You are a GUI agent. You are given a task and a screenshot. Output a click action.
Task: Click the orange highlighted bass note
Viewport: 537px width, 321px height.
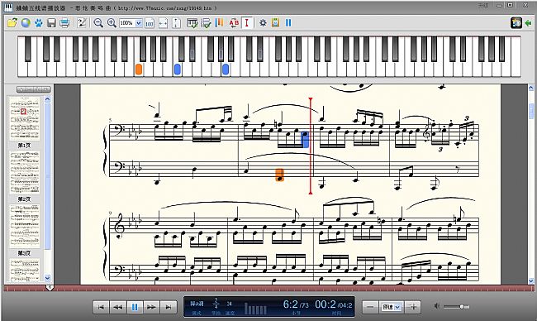pos(280,175)
